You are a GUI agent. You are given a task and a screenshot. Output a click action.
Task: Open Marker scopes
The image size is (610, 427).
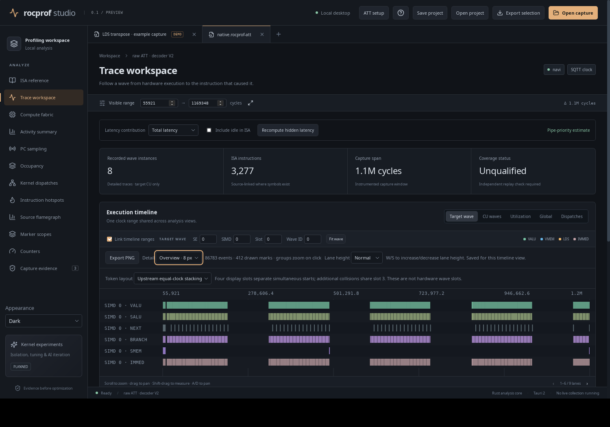tap(44, 234)
